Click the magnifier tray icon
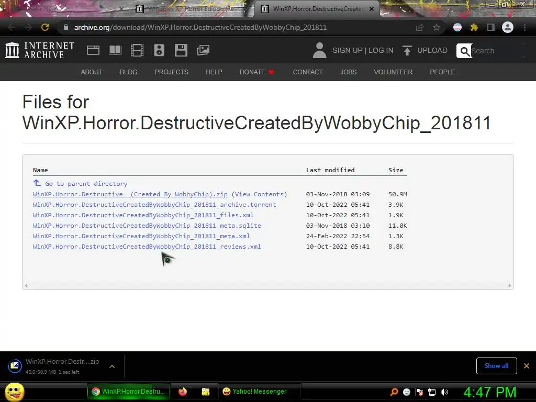This screenshot has width=536, height=402. click(x=394, y=392)
